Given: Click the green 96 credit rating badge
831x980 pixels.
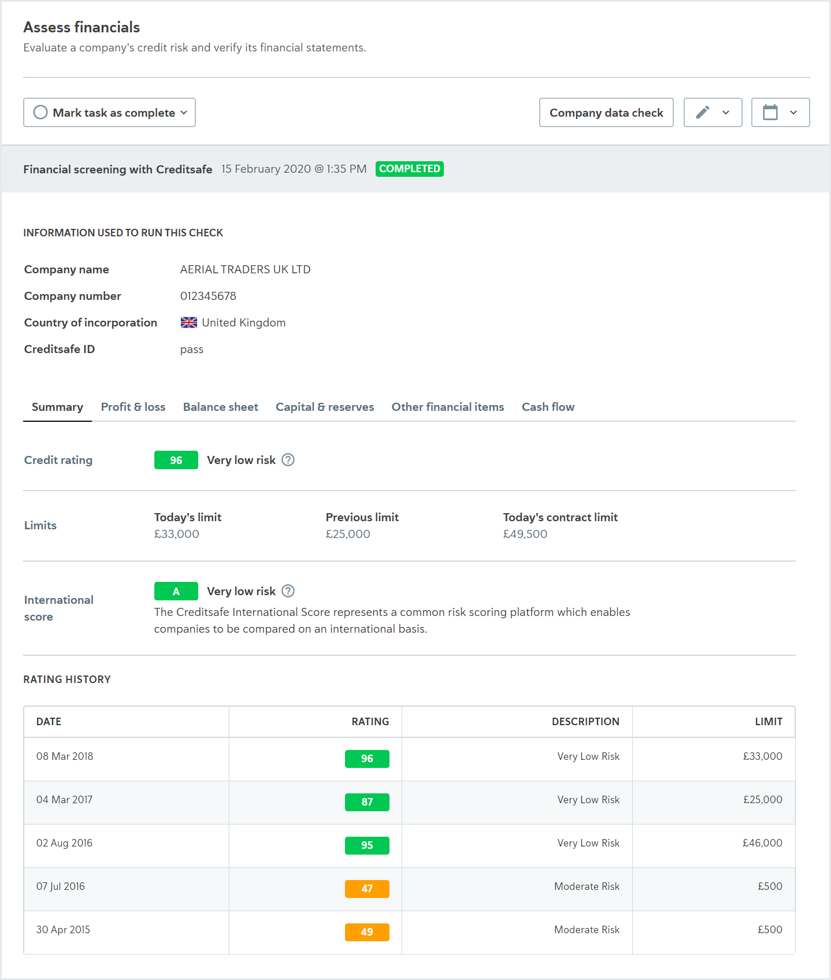Looking at the screenshot, I should coord(176,460).
